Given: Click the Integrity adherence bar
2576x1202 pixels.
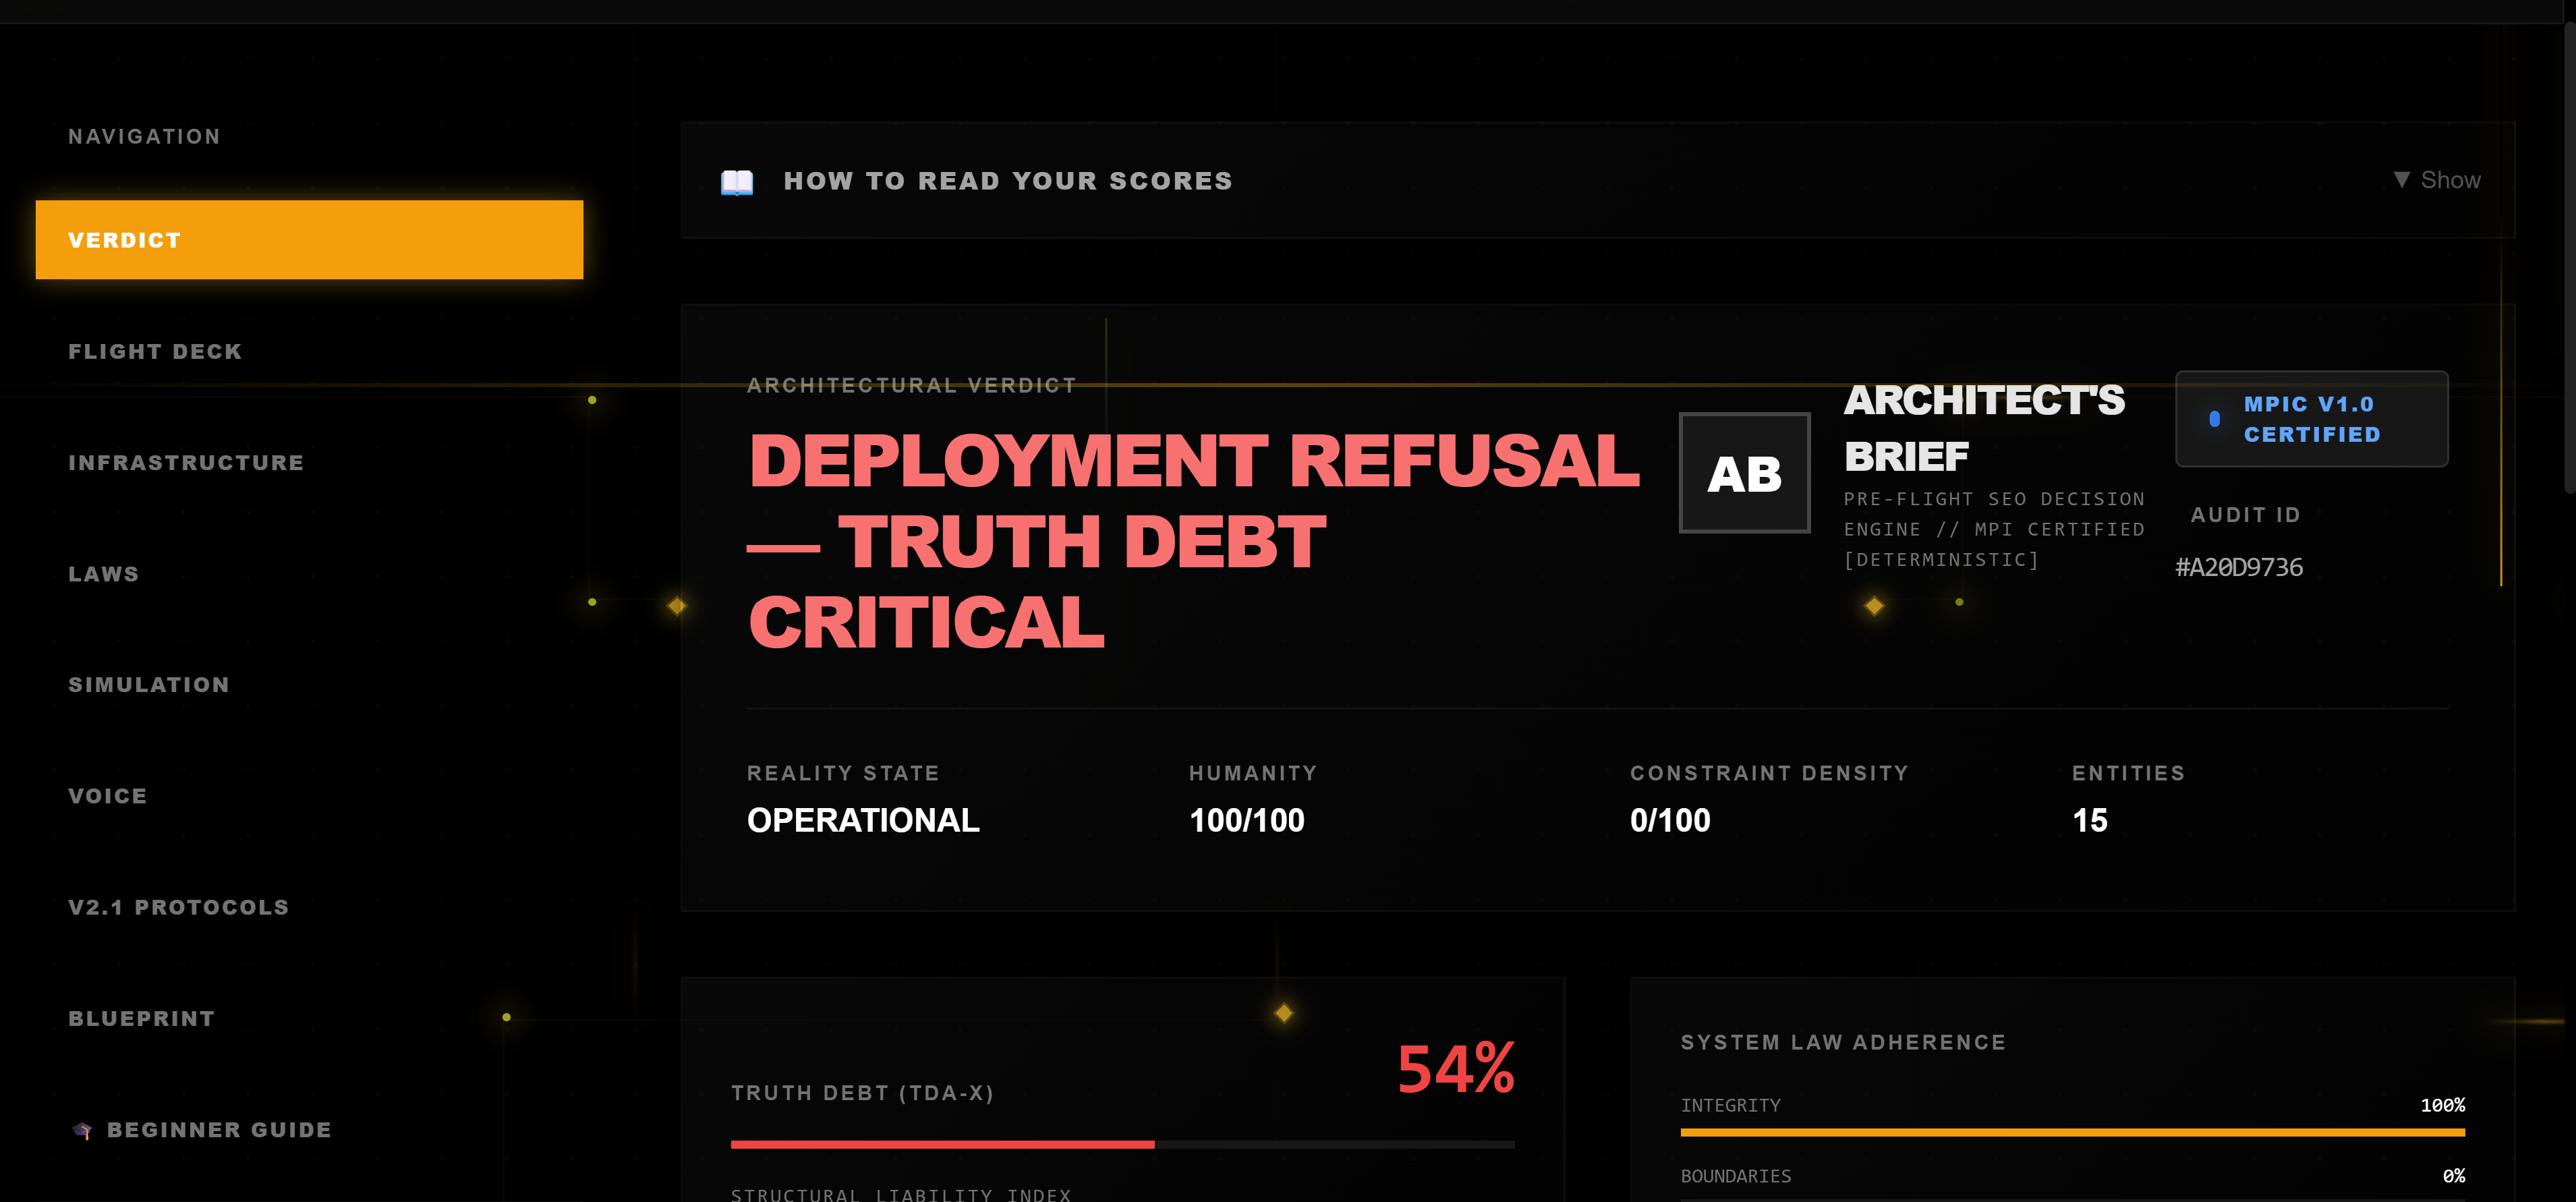Looking at the screenshot, I should [x=2072, y=1132].
